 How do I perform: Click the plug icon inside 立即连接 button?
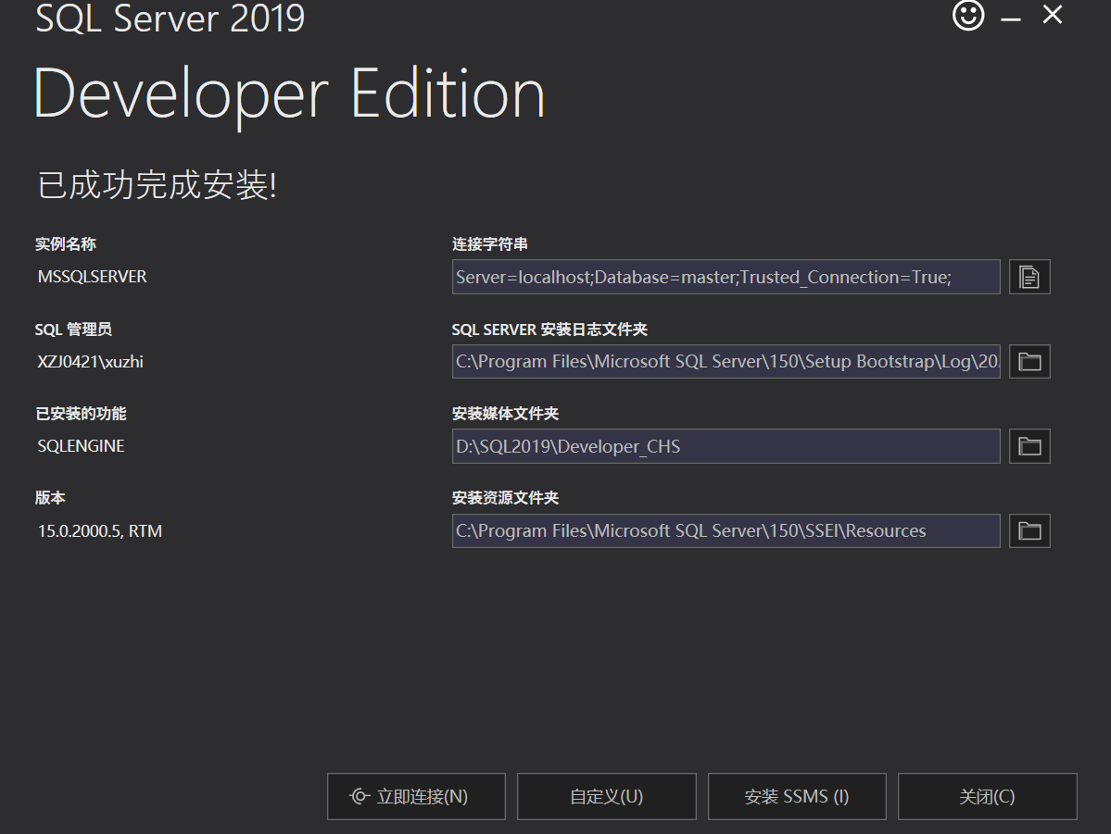[x=360, y=796]
